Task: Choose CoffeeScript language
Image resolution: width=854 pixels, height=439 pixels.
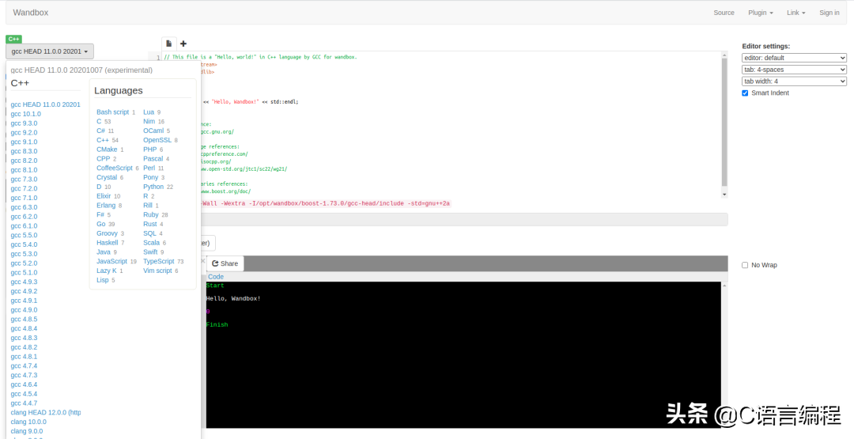Action: 115,168
